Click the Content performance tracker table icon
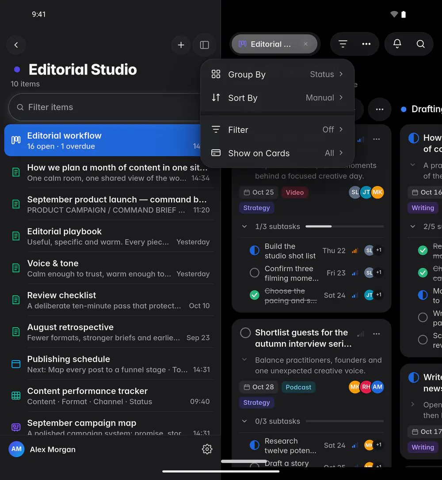The image size is (442, 480). click(x=16, y=396)
